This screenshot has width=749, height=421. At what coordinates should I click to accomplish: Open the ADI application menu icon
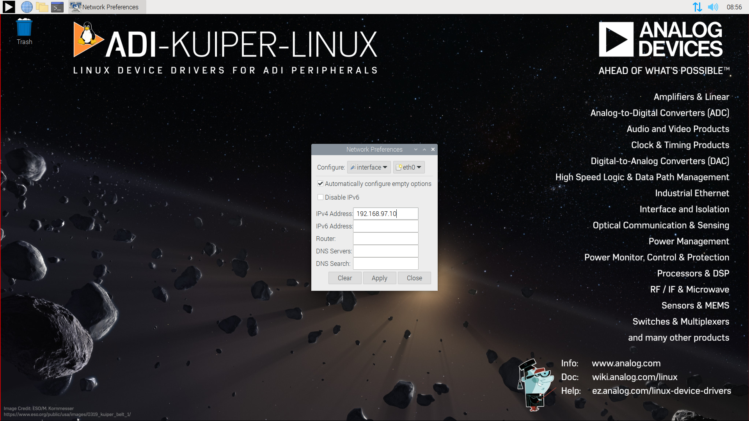[9, 7]
